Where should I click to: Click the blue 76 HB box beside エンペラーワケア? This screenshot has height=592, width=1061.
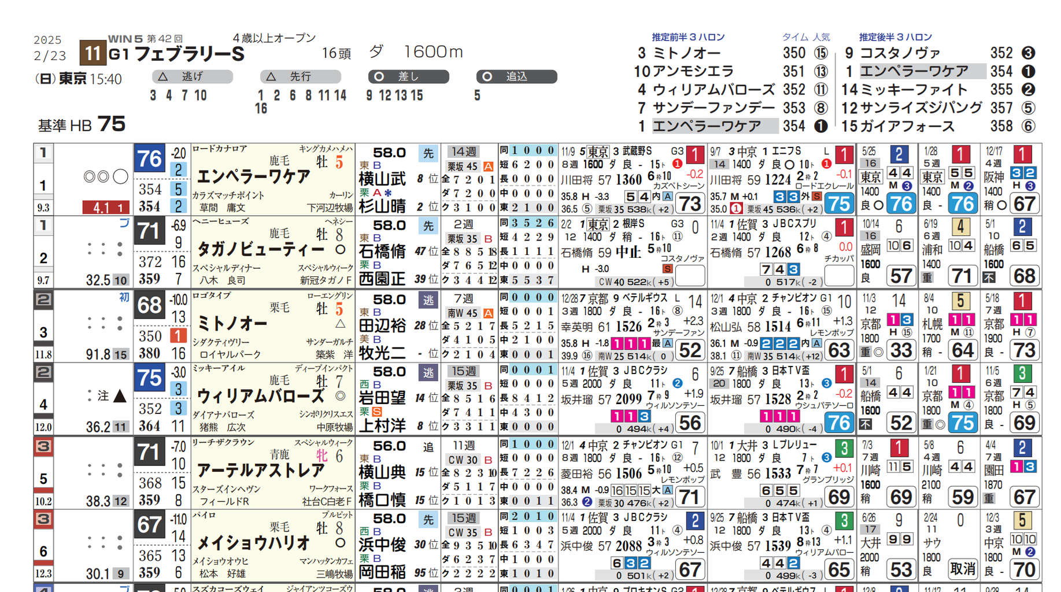pyautogui.click(x=149, y=158)
